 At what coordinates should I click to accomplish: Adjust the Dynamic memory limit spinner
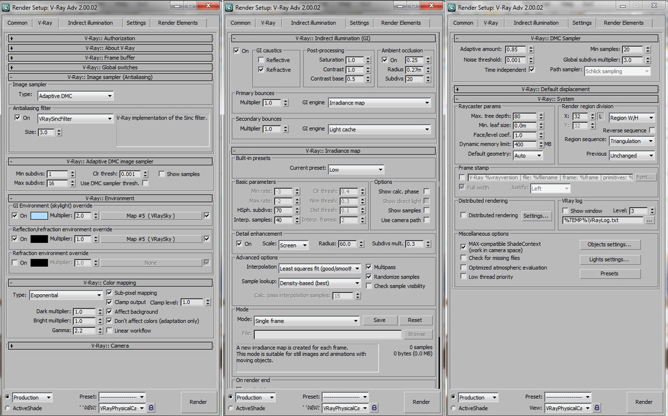point(540,145)
